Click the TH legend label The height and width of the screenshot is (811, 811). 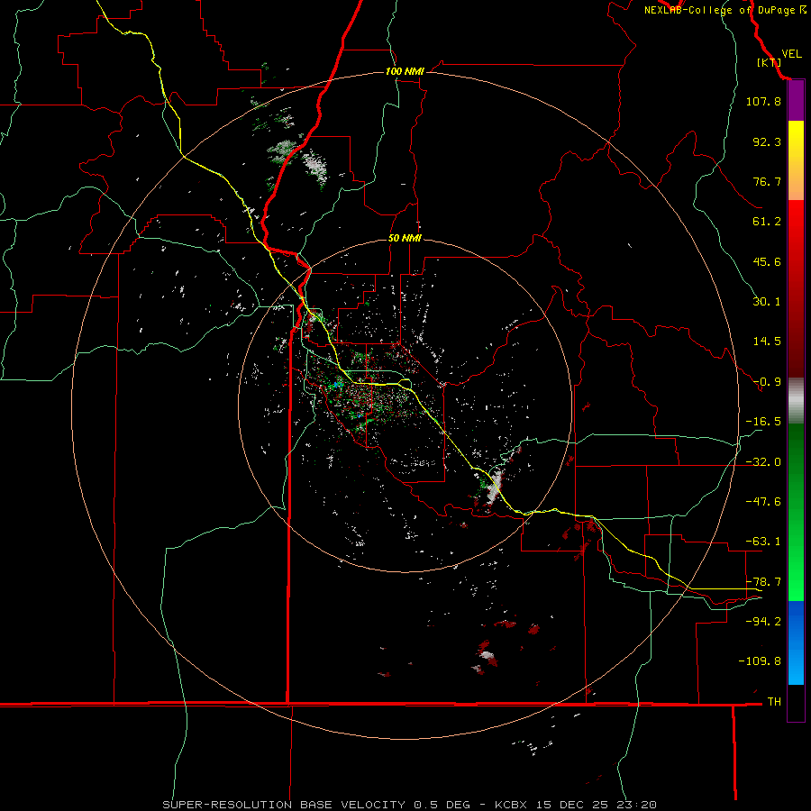[774, 702]
